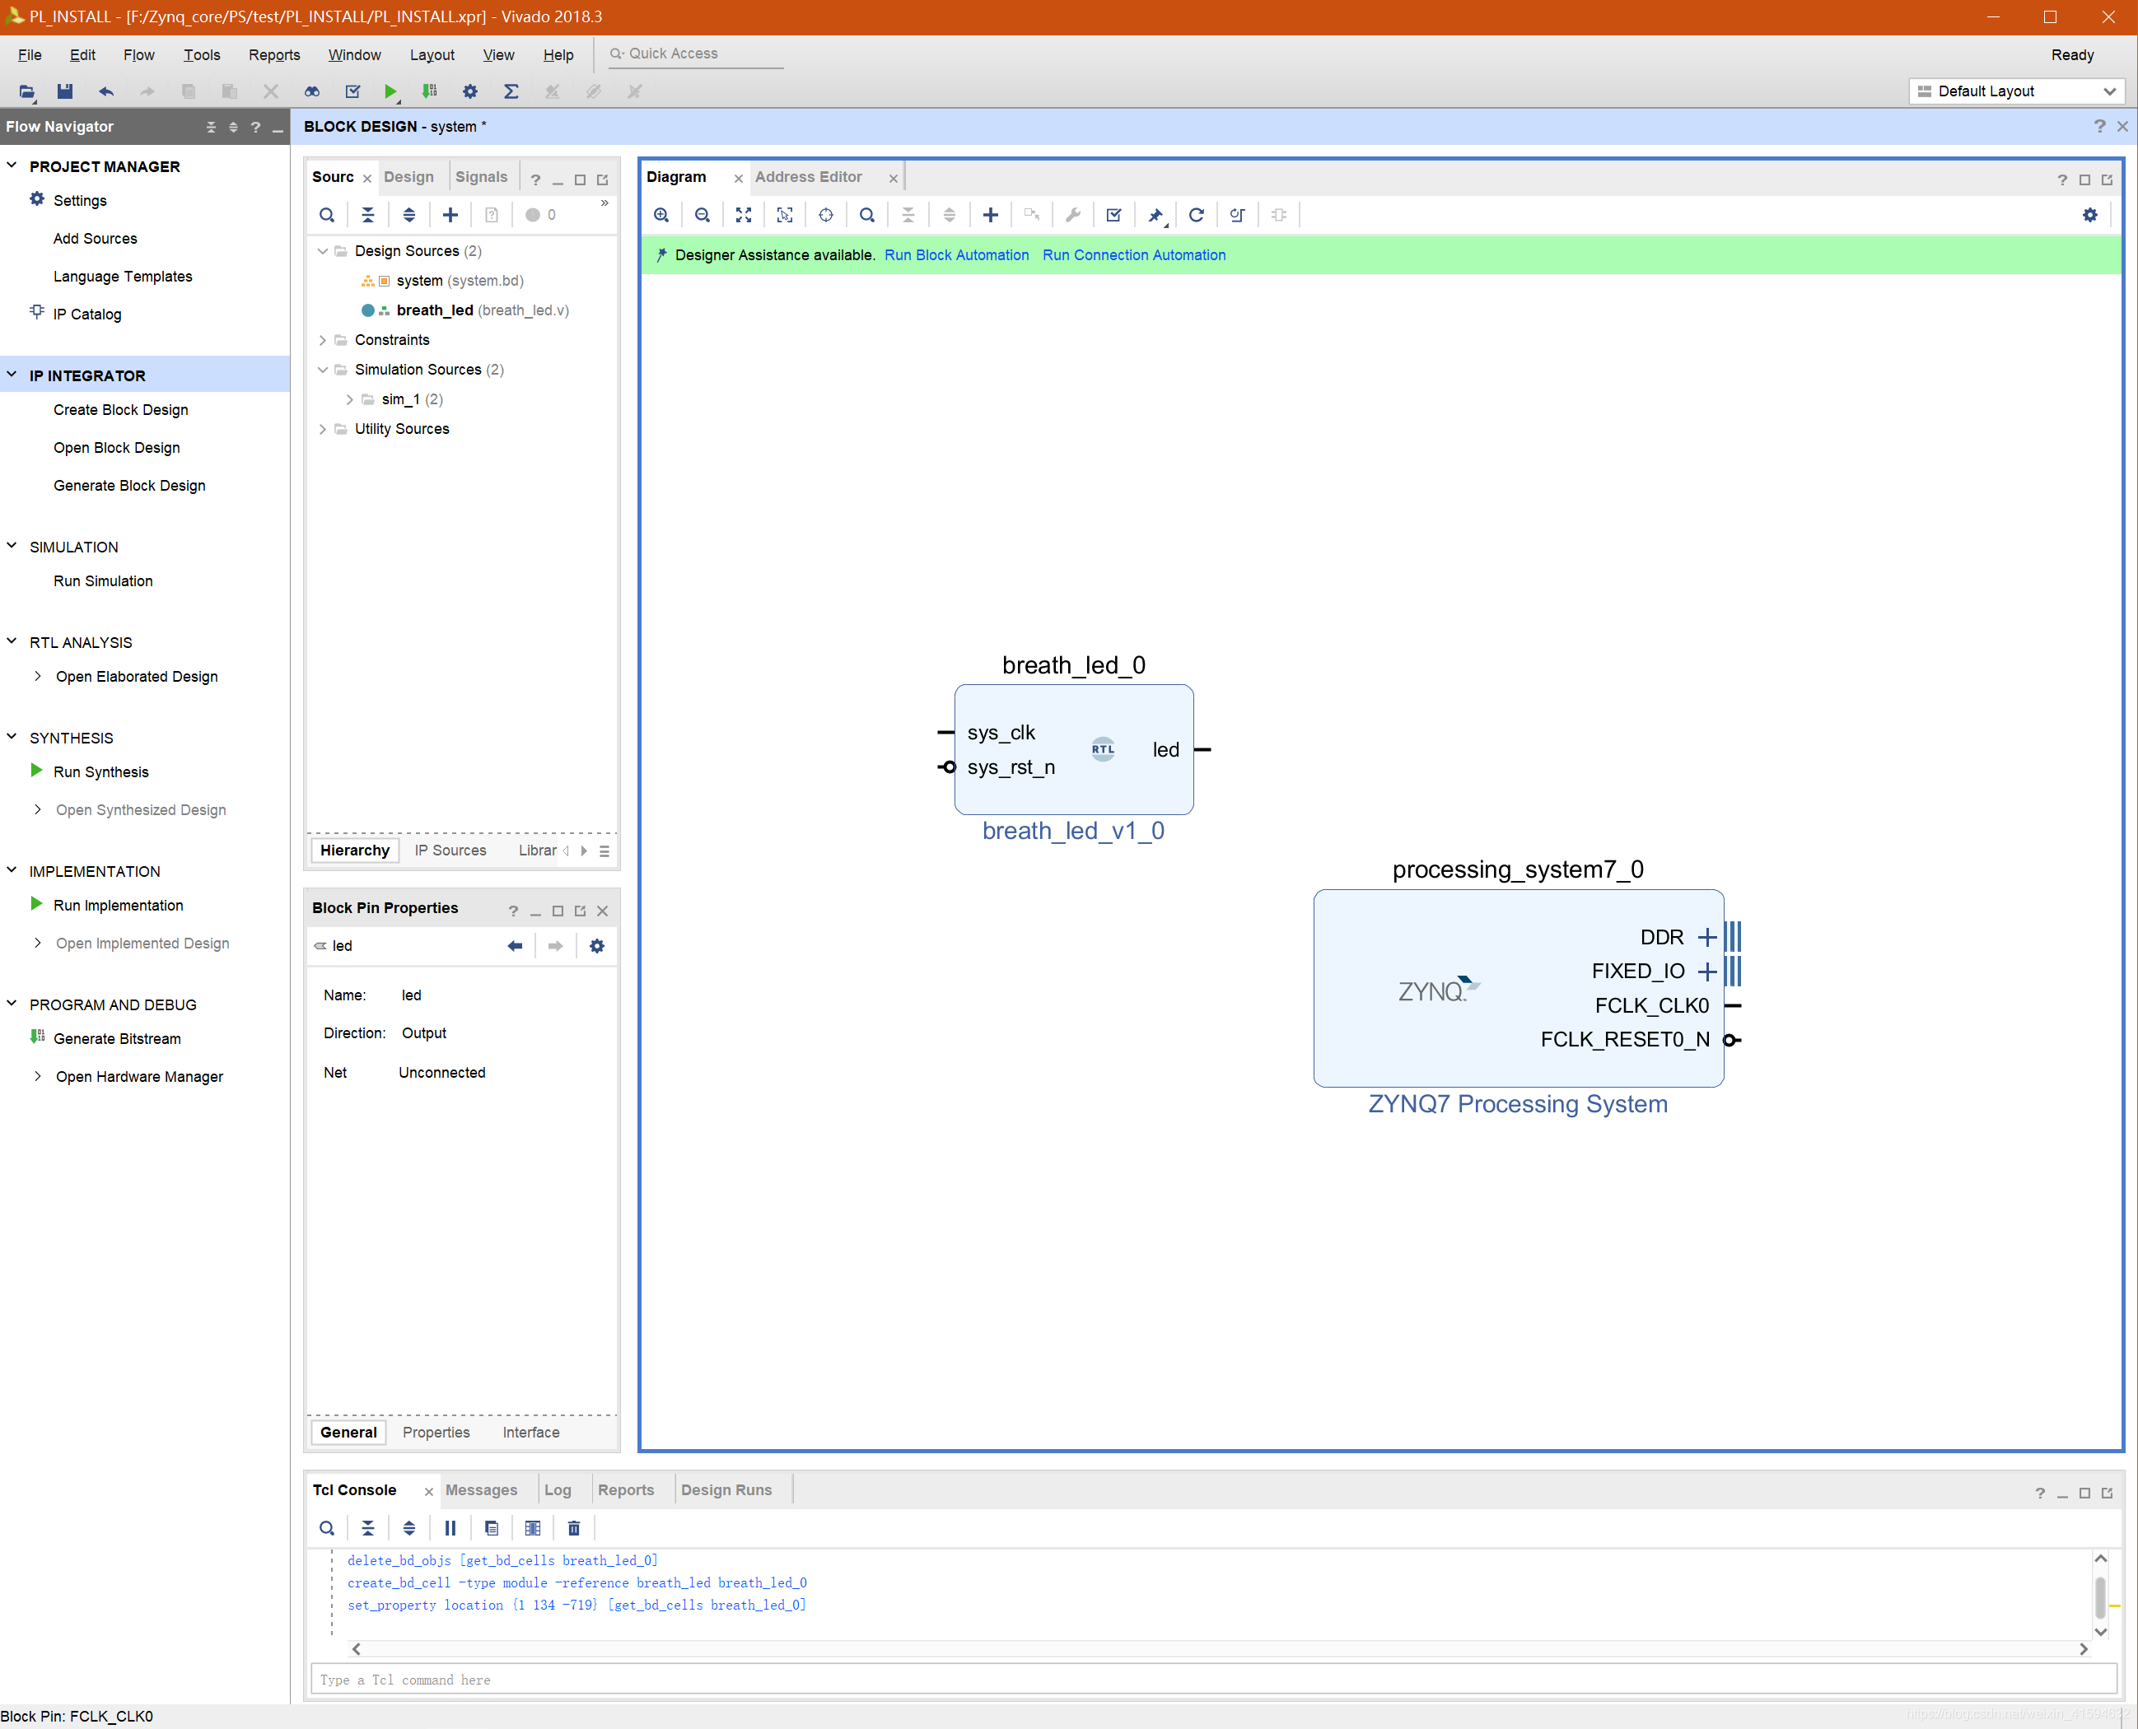Collapse the IP INTEGRATOR section
This screenshot has width=2138, height=1729.
click(12, 375)
